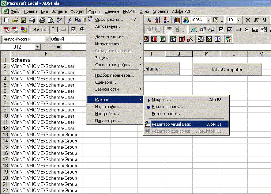271x194 pixels.
Task: Expand Защита submenu
Action: 115,58
